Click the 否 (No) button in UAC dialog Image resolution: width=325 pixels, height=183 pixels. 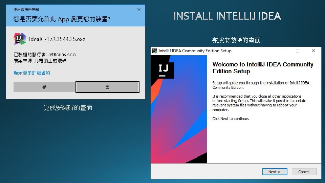107,87
